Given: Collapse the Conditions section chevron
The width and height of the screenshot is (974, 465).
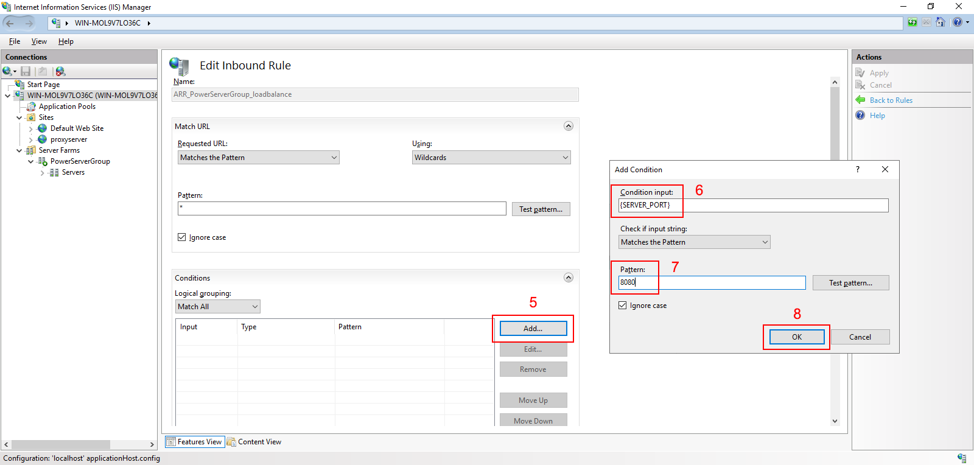Looking at the screenshot, I should tap(568, 278).
